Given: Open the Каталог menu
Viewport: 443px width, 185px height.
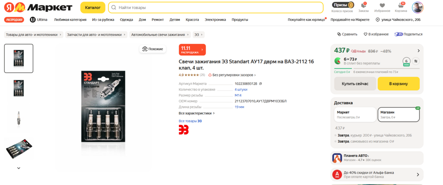Looking at the screenshot, I should tap(93, 7).
